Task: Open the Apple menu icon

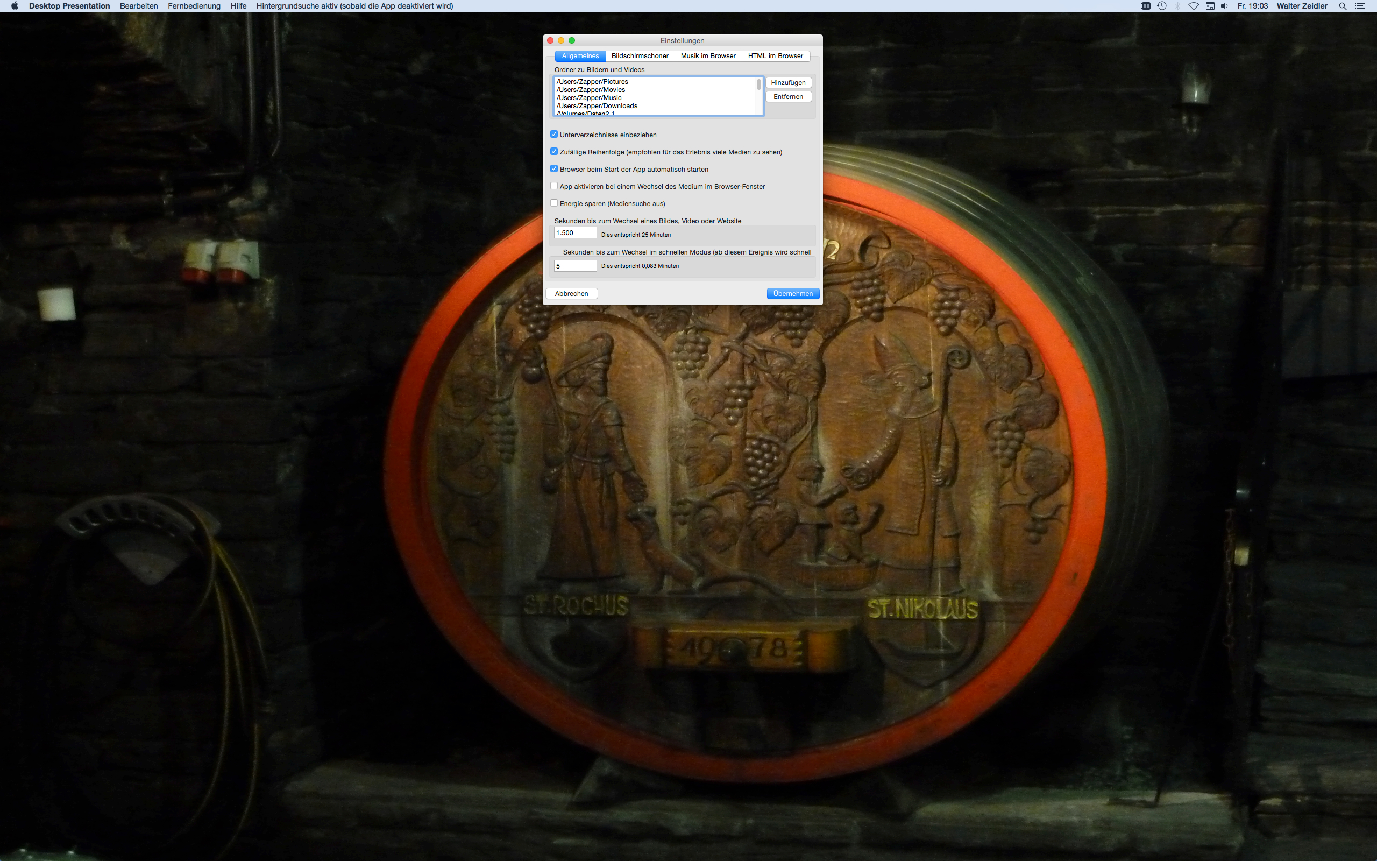Action: 15,6
